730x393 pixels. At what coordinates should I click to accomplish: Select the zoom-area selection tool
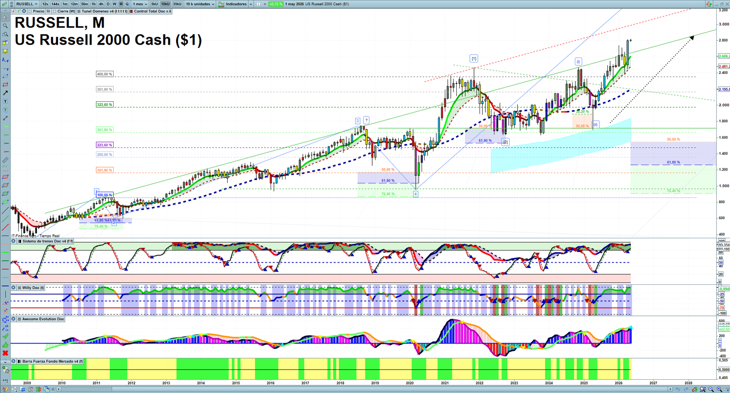click(5, 34)
